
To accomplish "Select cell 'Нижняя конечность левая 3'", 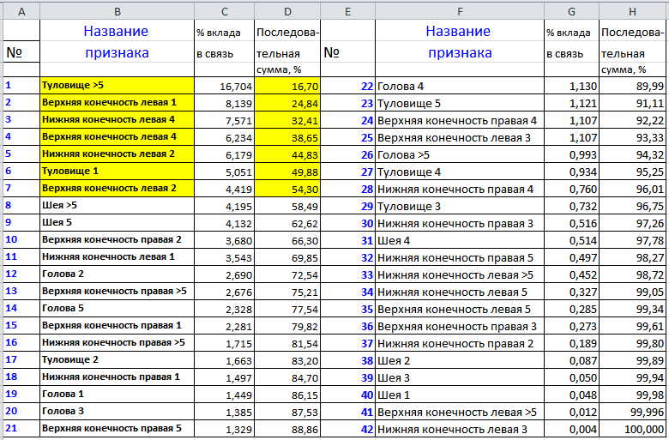I will (460, 429).
